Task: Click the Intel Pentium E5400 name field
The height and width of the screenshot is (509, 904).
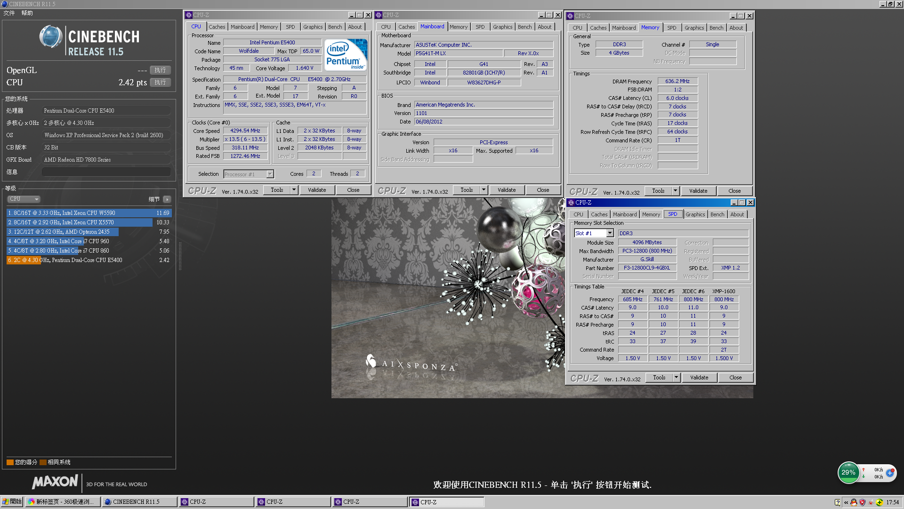Action: pos(272,42)
